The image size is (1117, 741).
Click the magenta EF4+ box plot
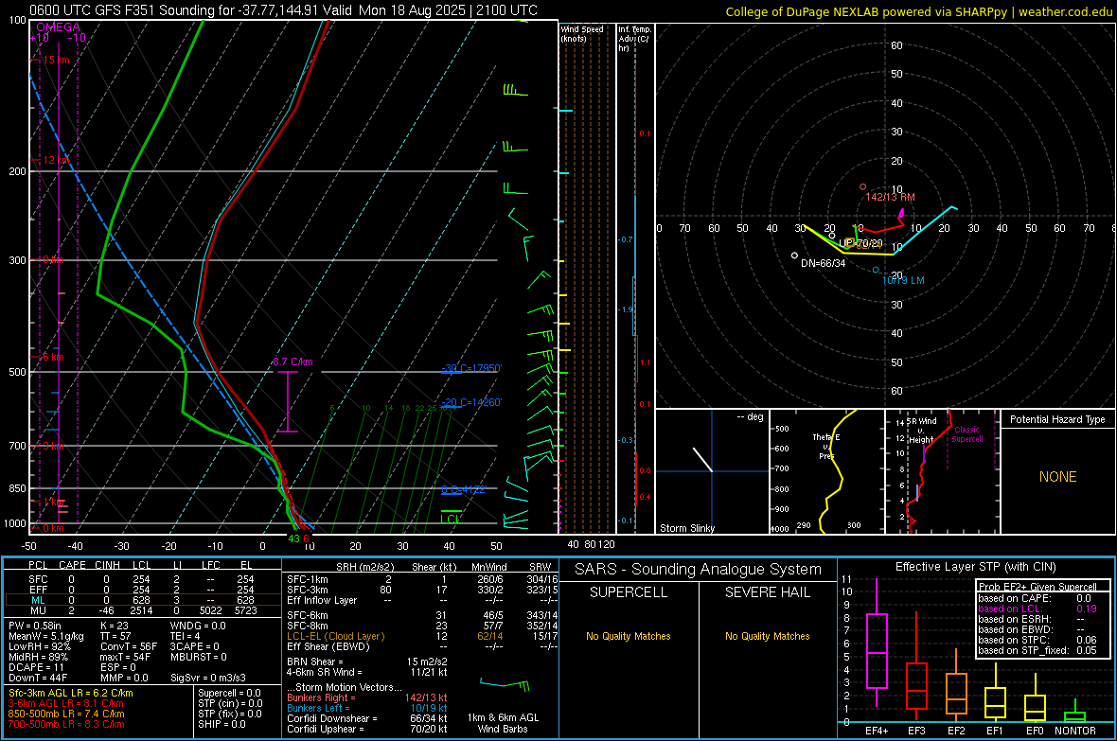tap(877, 644)
